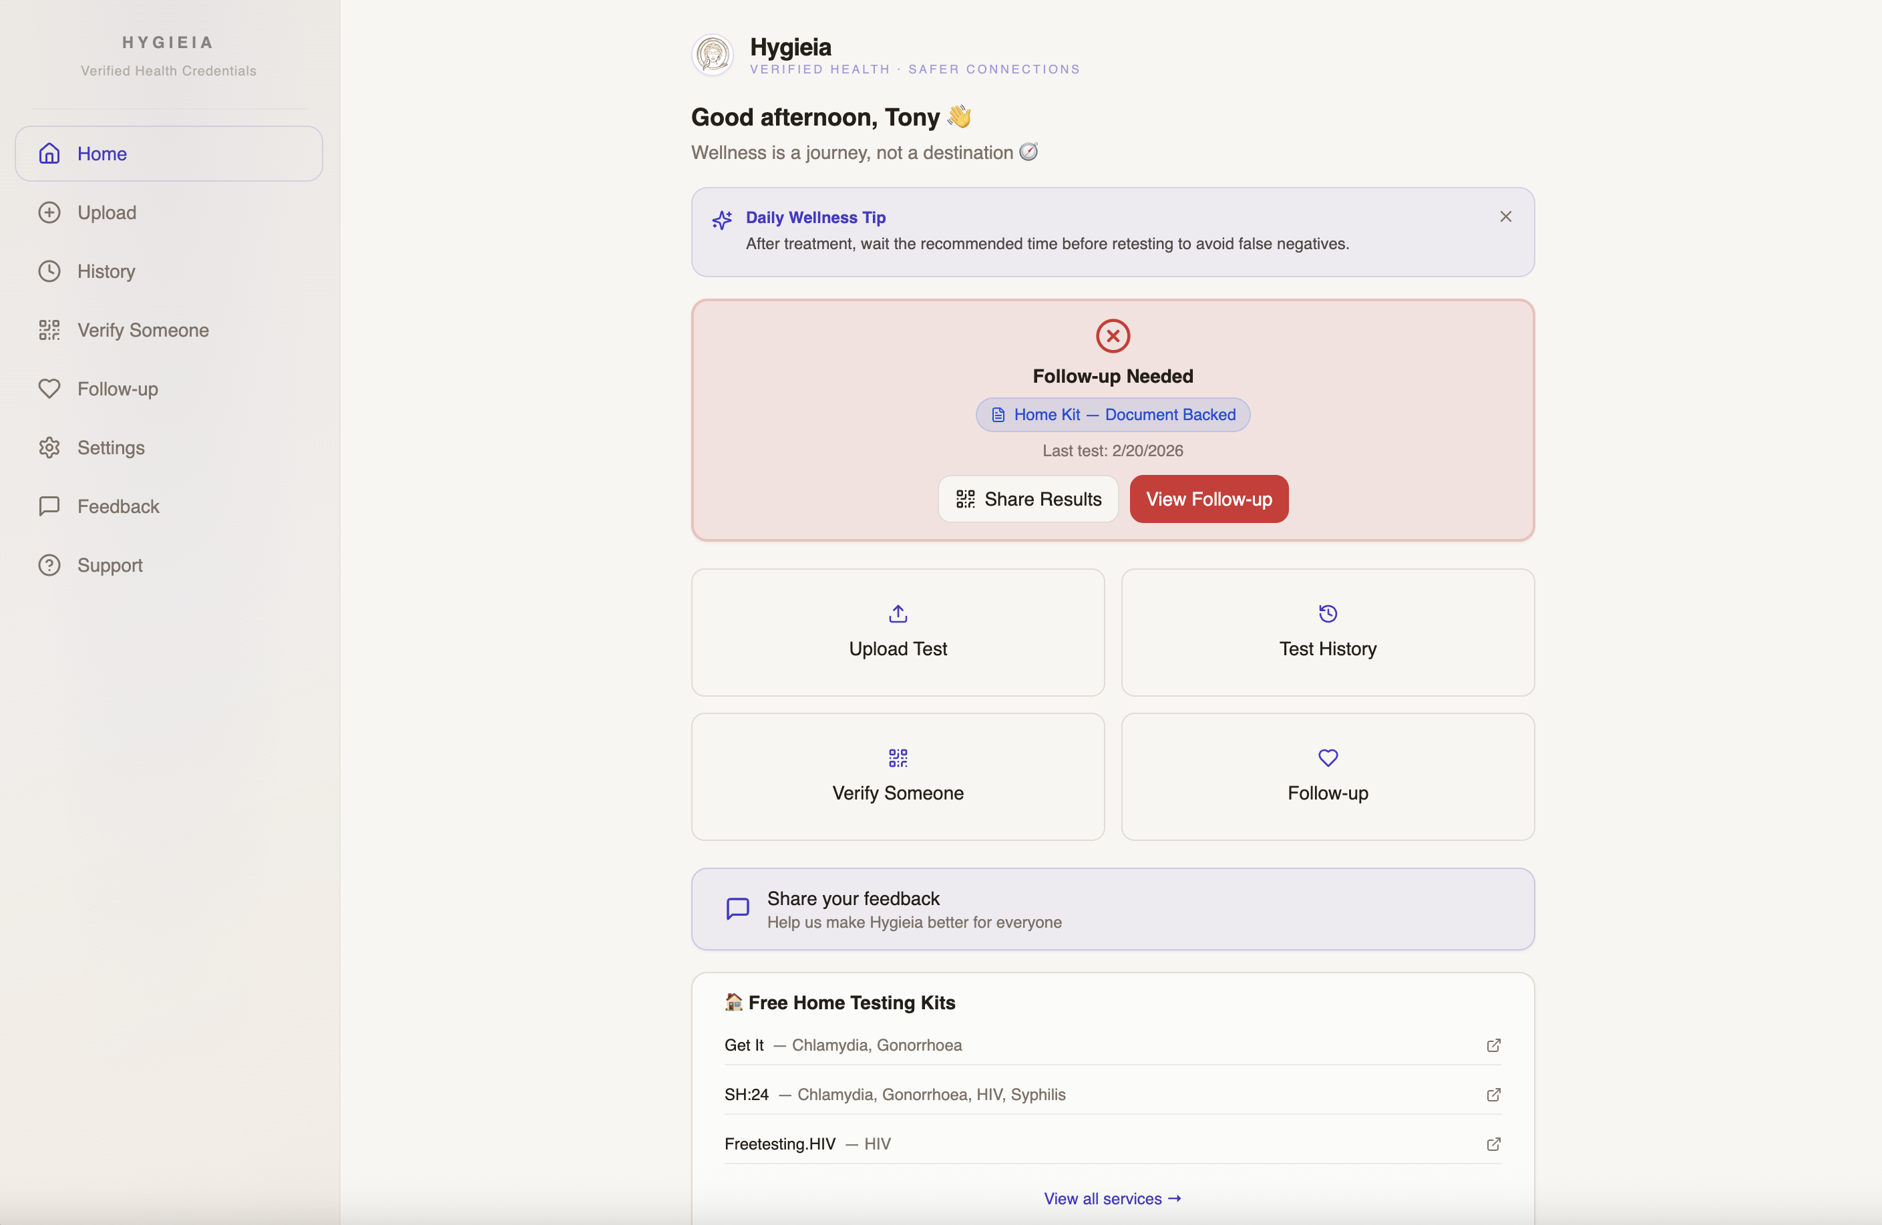Select Settings in the sidebar
This screenshot has height=1225, width=1882.
tap(111, 448)
